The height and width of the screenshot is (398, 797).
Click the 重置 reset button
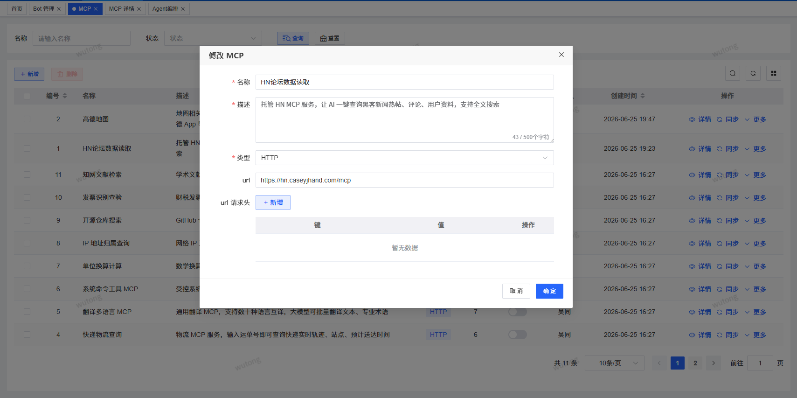[x=330, y=38]
